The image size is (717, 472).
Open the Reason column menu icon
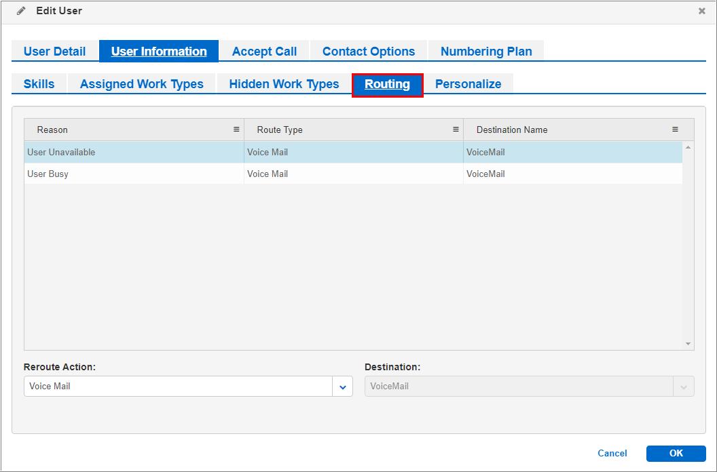(x=236, y=129)
